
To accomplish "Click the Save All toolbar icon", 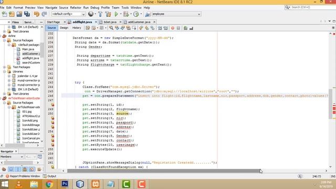I will 27,14.
